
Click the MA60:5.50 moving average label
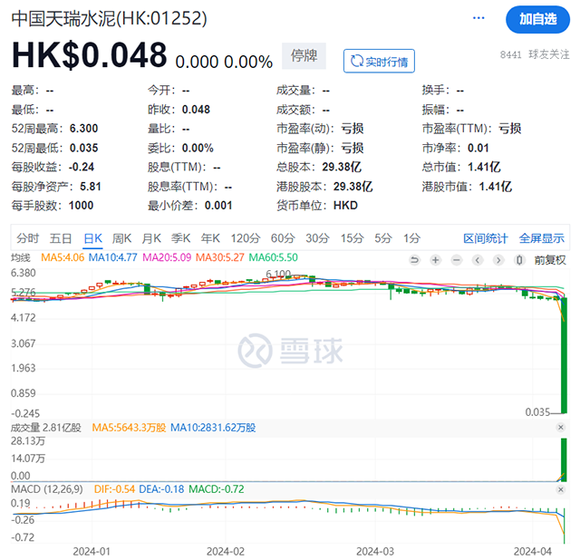click(x=274, y=257)
